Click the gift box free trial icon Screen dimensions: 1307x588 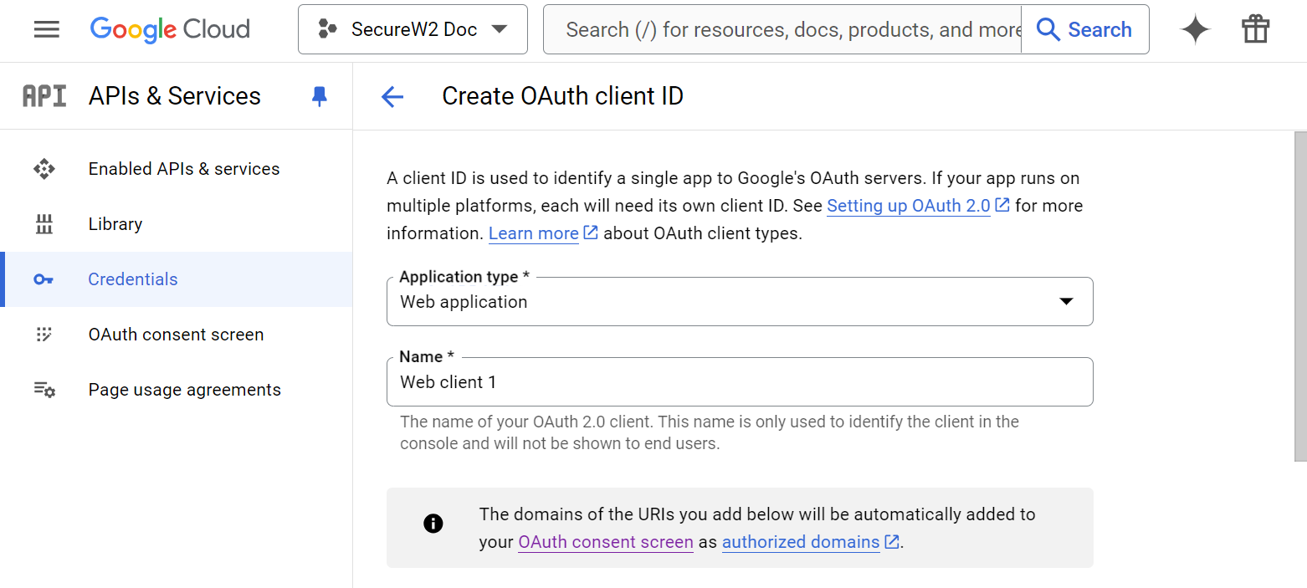point(1255,29)
